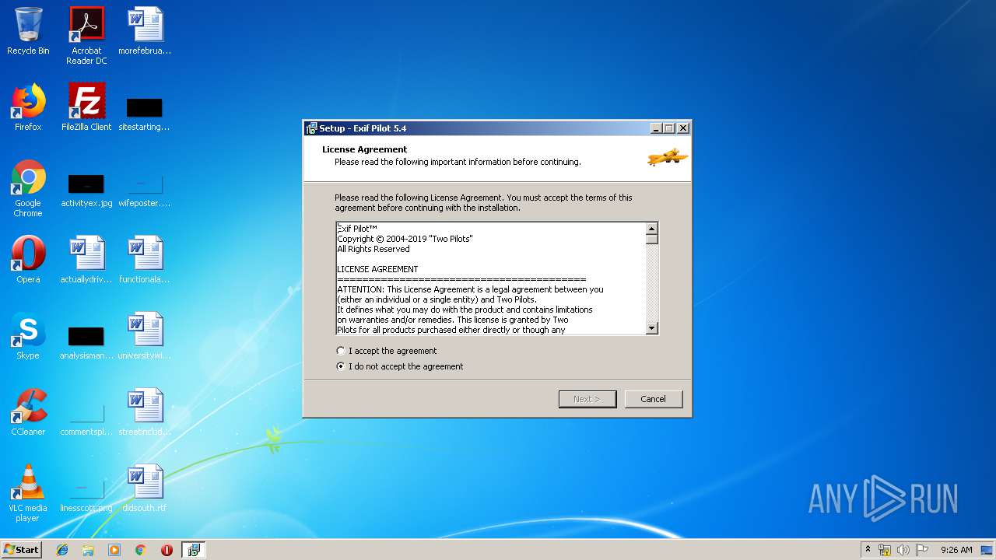This screenshot has height=560, width=996.
Task: Launch VLC media player shortcut
Action: [x=28, y=493]
